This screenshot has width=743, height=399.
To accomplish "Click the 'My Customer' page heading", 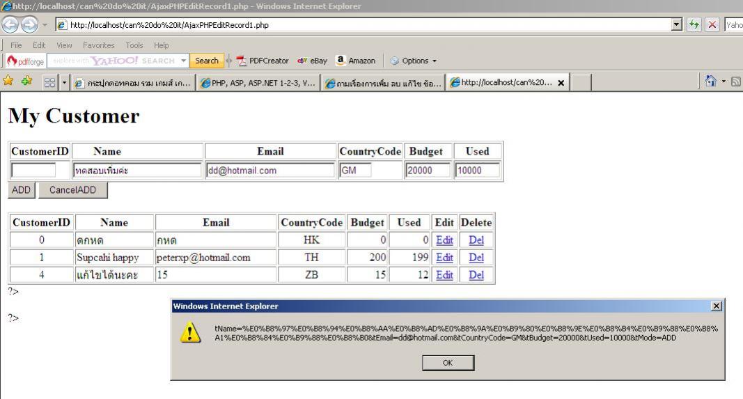I will pos(74,116).
